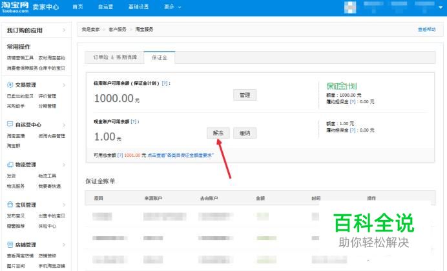Open the account dropdown arrow at top right
The width and height of the screenshot is (447, 271).
tap(441, 7)
